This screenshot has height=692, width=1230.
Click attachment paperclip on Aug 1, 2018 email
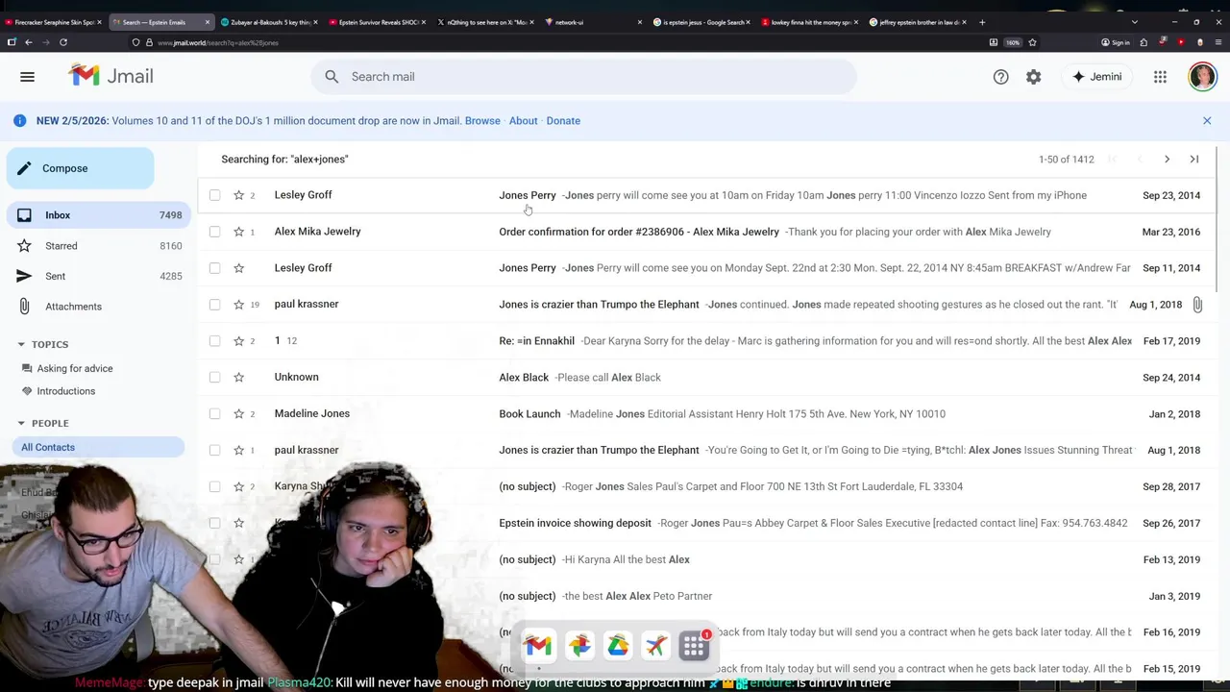[1196, 305]
